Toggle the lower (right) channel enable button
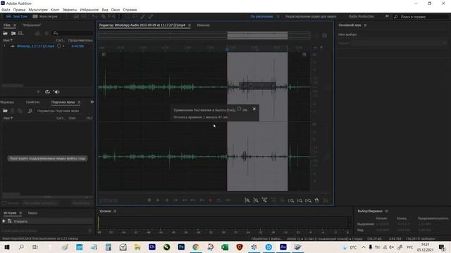451x253 pixels. coord(327,157)
